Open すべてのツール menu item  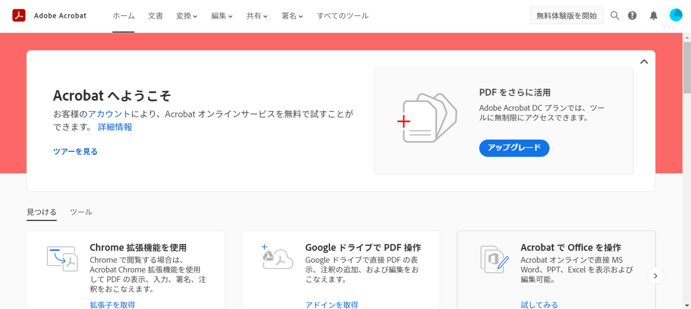pyautogui.click(x=342, y=16)
